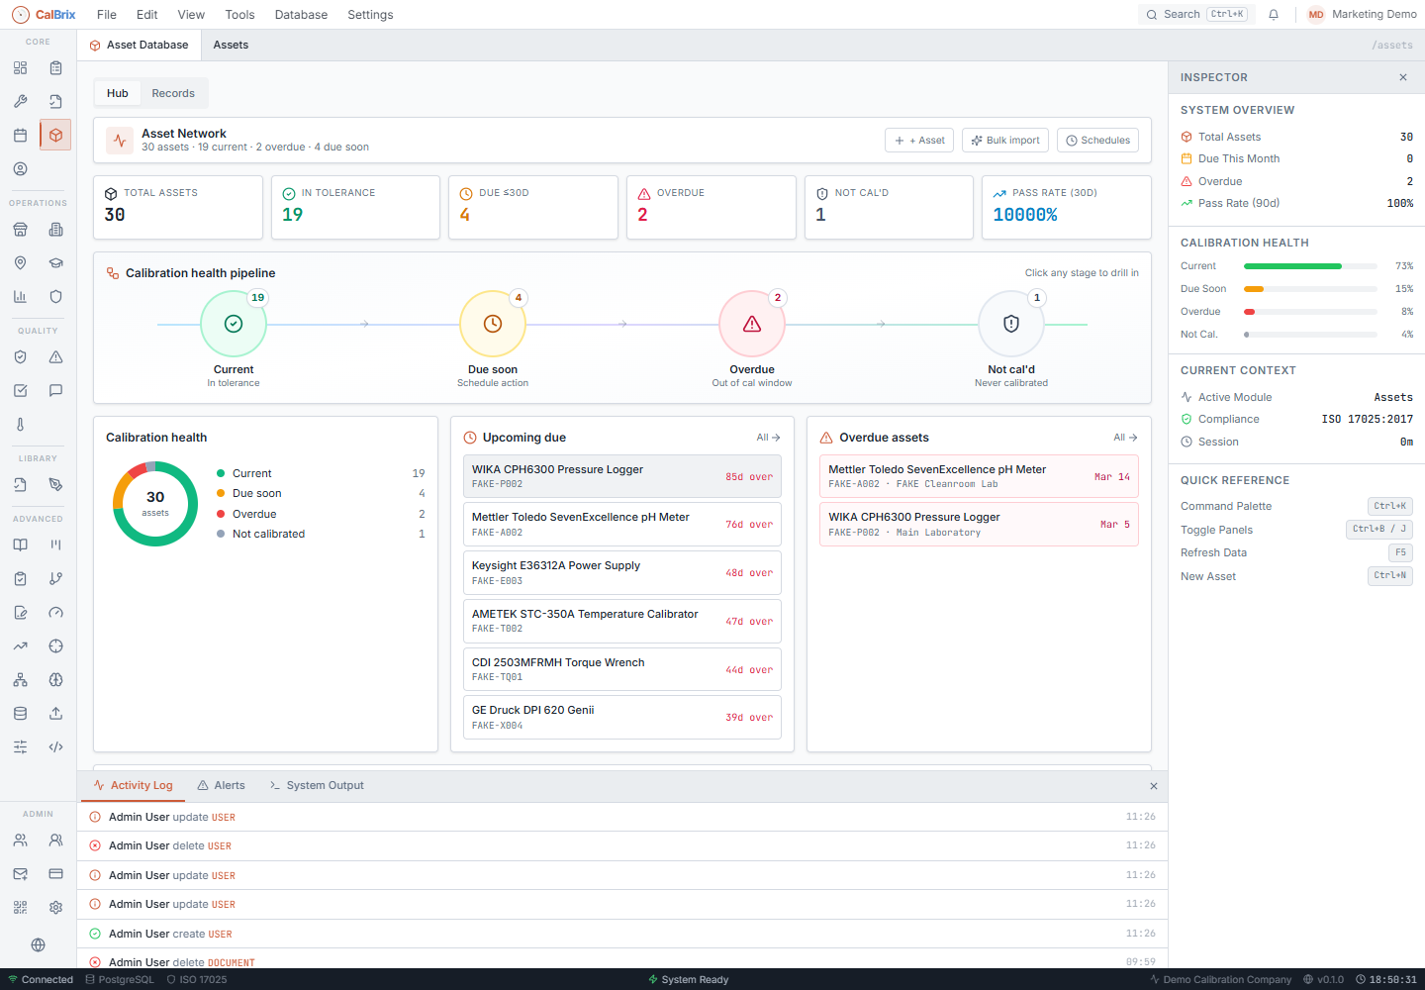
Task: Open the calendar icon in Core sidebar
Action: pyautogui.click(x=20, y=135)
